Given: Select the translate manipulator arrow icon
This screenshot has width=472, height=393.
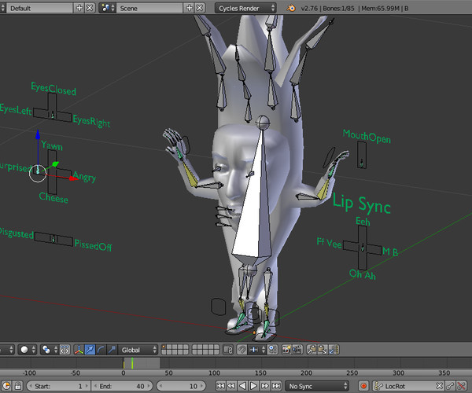Looking at the screenshot, I should (90, 349).
